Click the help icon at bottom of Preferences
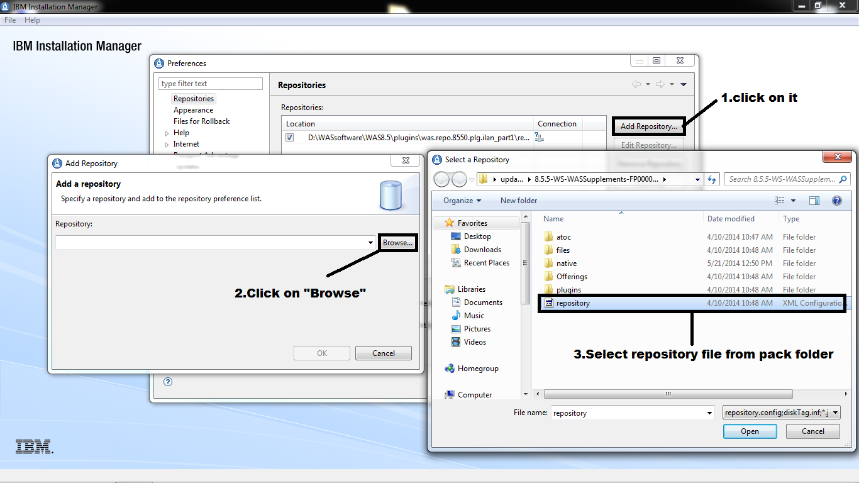 pyautogui.click(x=167, y=382)
